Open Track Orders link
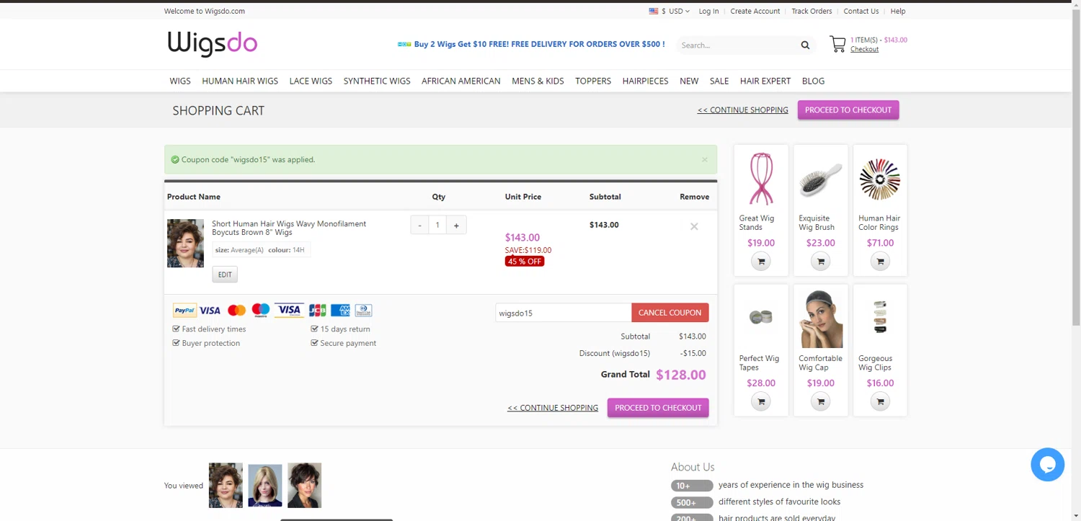This screenshot has height=521, width=1081. [811, 11]
